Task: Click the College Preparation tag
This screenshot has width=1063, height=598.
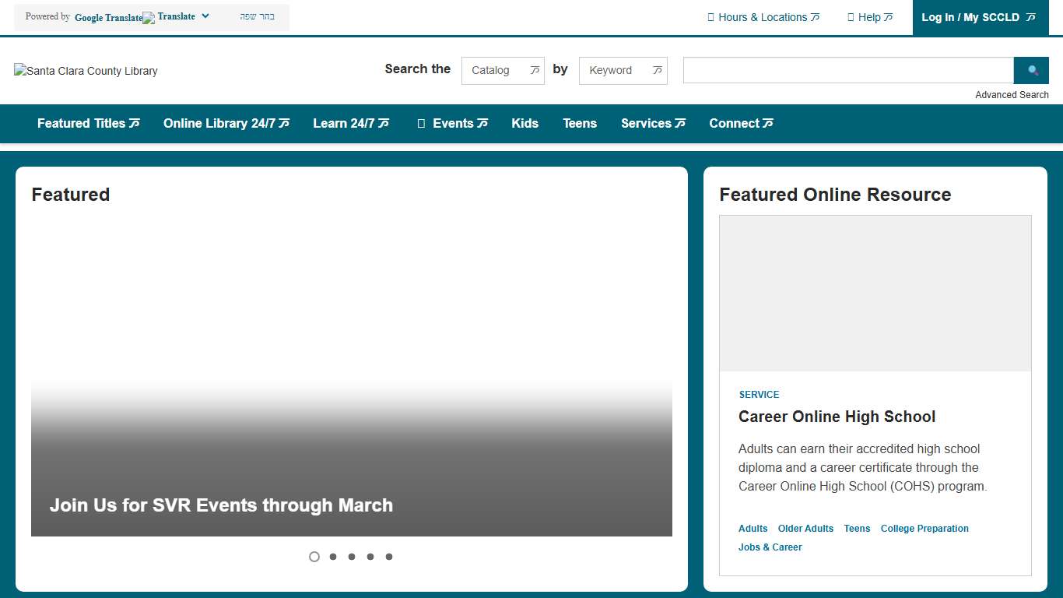Action: 924,529
